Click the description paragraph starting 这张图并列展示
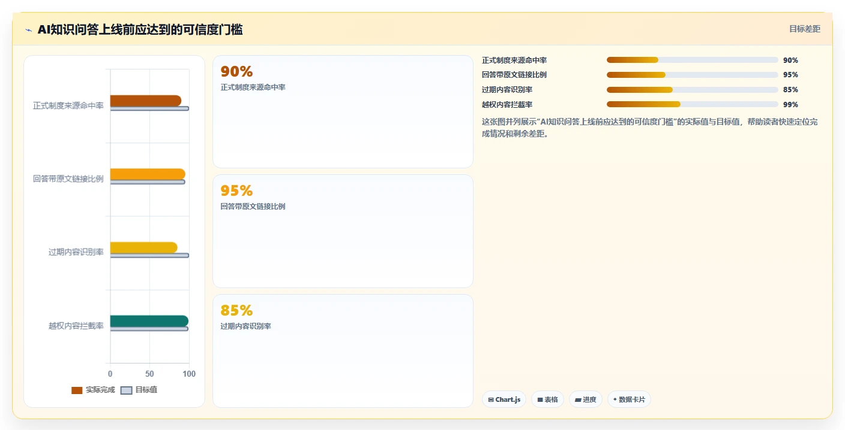This screenshot has width=845, height=430. click(649, 128)
